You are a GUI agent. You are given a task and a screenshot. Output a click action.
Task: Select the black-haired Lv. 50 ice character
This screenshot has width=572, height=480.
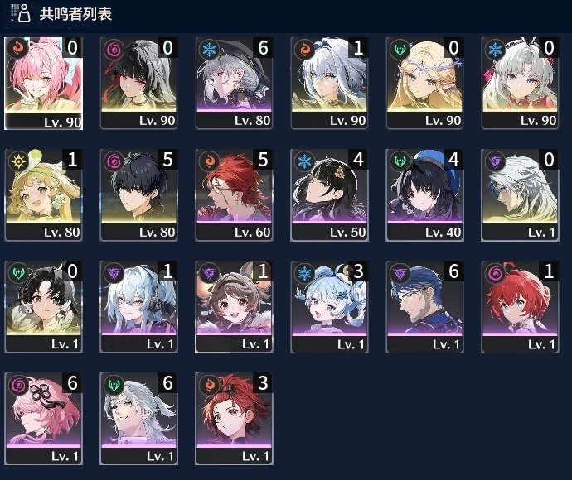pyautogui.click(x=329, y=194)
